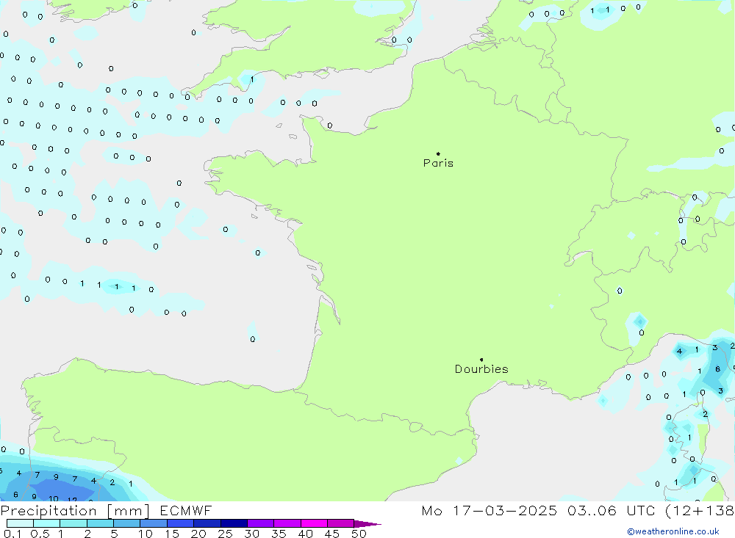Click the 0.1 legend scale label
This screenshot has height=538, width=735.
click(x=12, y=534)
